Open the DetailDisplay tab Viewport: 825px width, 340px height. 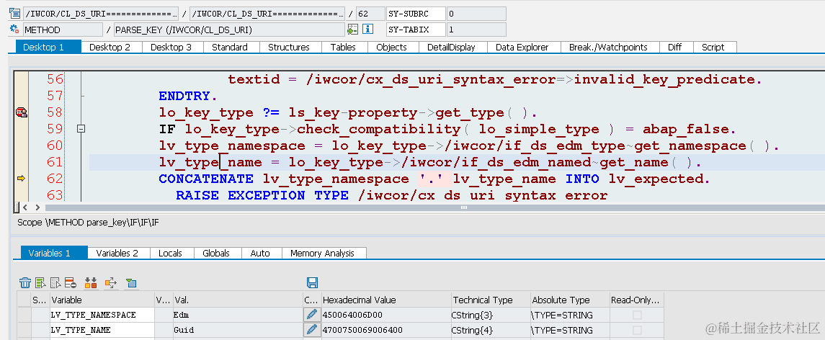[x=453, y=47]
